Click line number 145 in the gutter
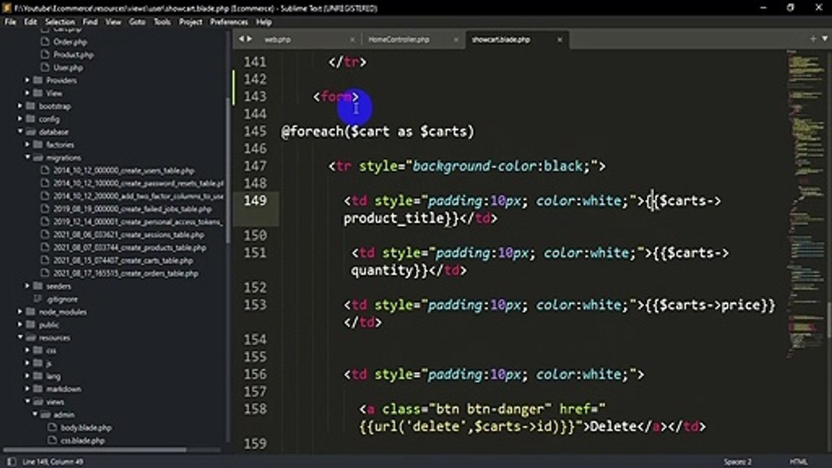This screenshot has width=832, height=468. click(x=254, y=131)
